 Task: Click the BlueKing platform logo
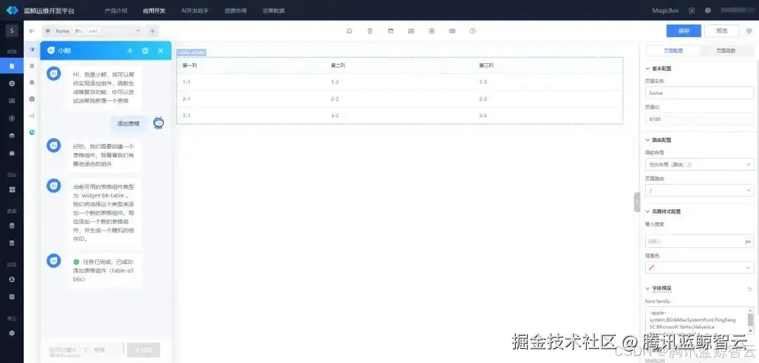(12, 10)
